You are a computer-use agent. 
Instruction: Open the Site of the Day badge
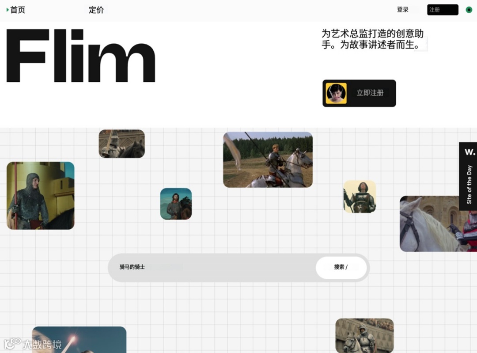coord(468,176)
